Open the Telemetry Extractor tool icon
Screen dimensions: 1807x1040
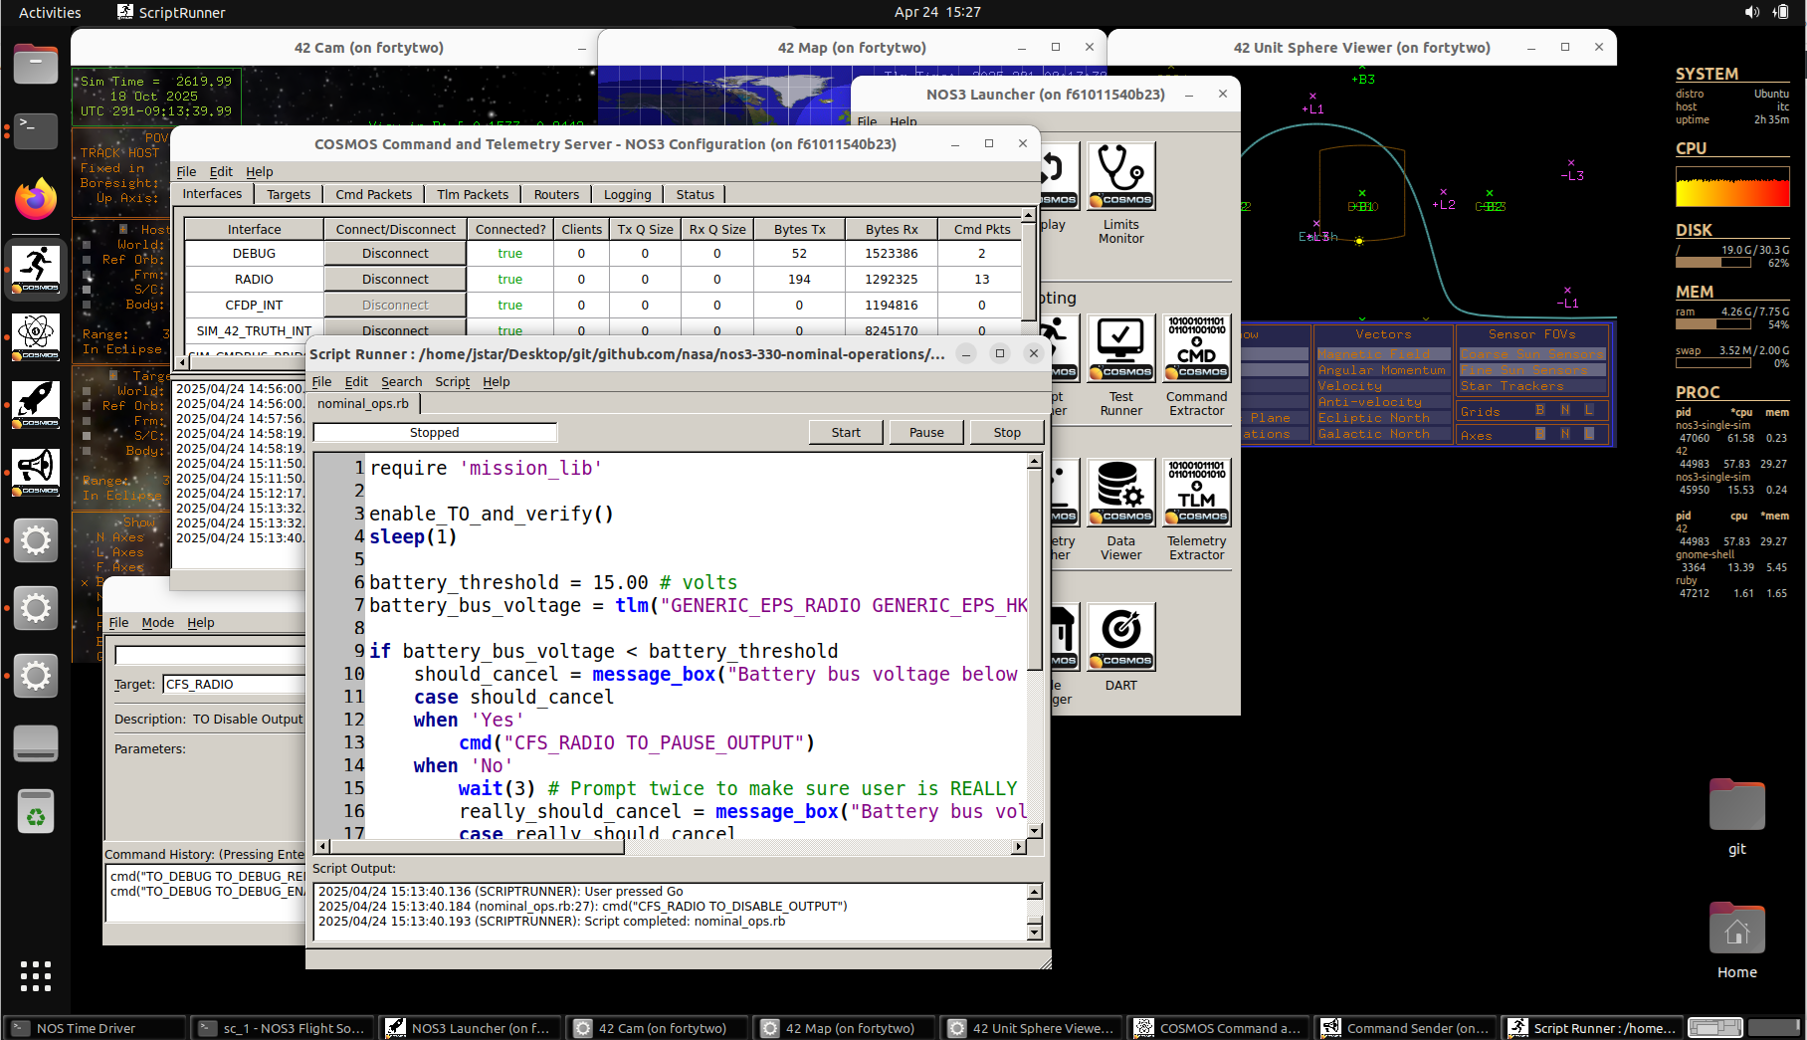click(x=1197, y=493)
